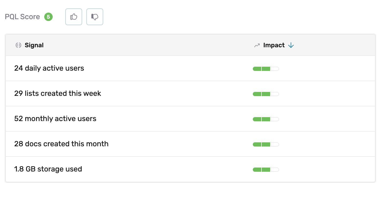Click the Impact trend arrow icon
The image size is (386, 198).
coord(257,45)
